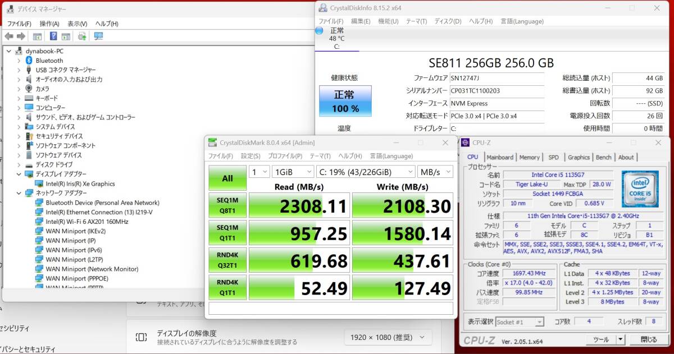Run the SEQ1M Q8T1 test button

point(227,205)
